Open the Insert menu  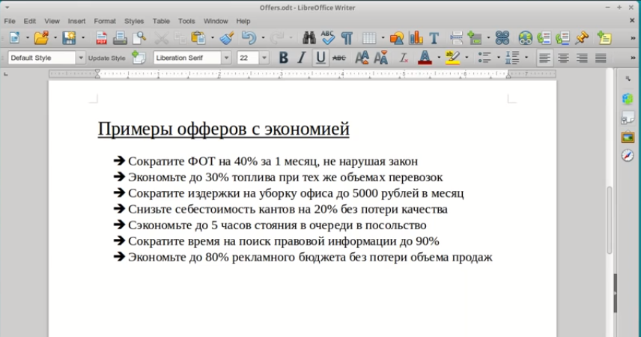pos(76,21)
